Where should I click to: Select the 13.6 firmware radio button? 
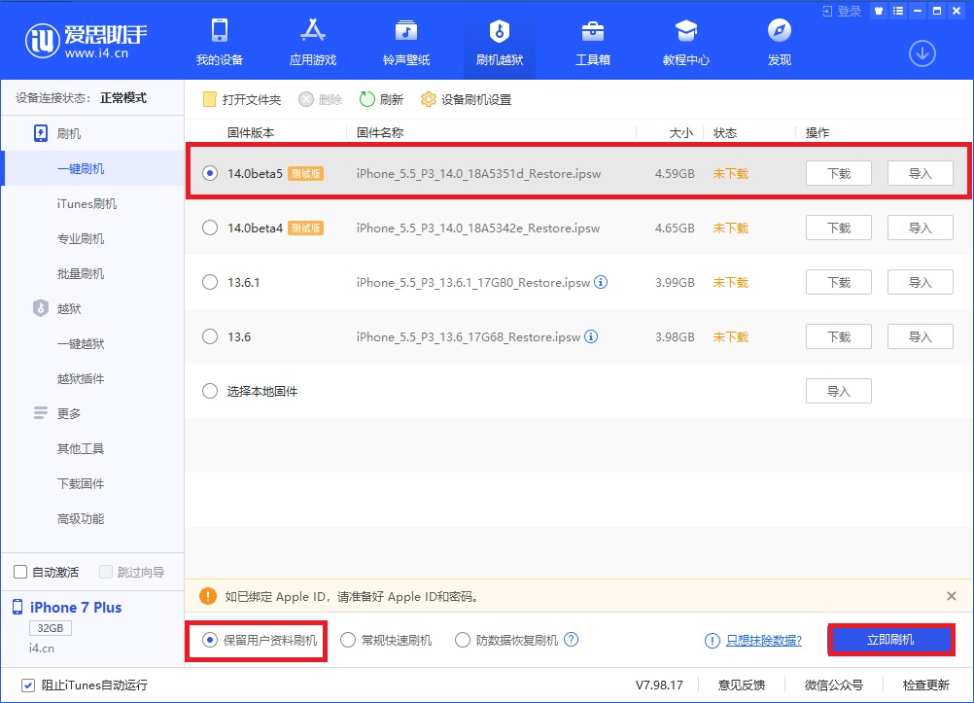point(210,336)
